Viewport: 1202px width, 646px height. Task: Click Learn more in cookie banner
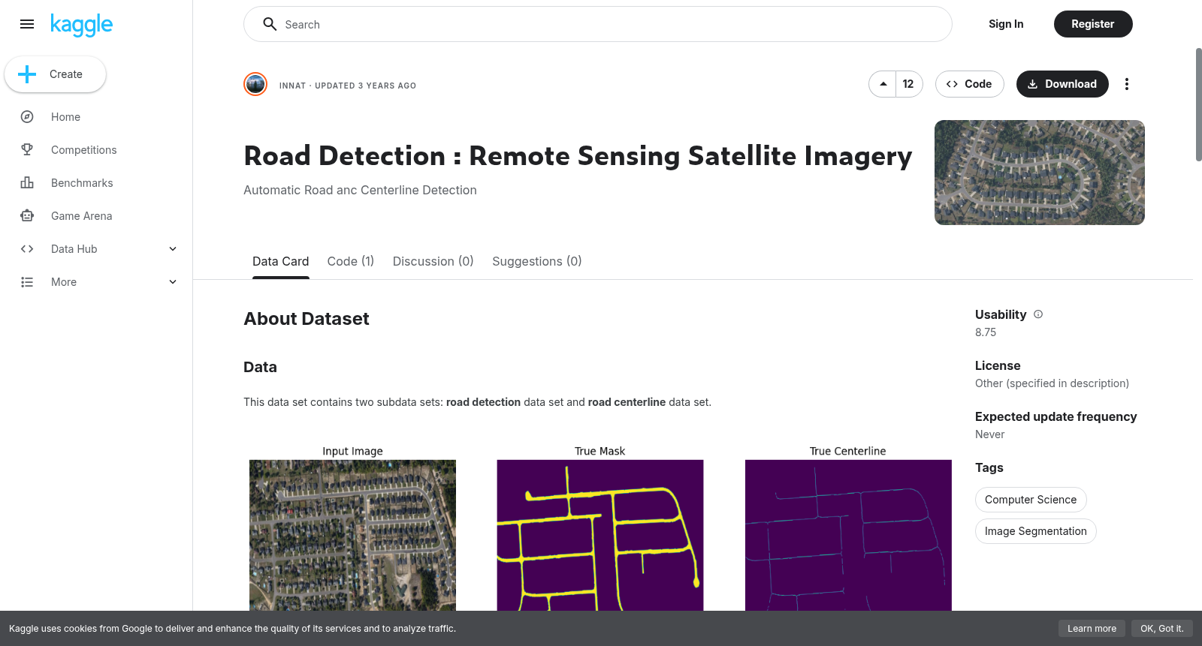[1092, 629]
